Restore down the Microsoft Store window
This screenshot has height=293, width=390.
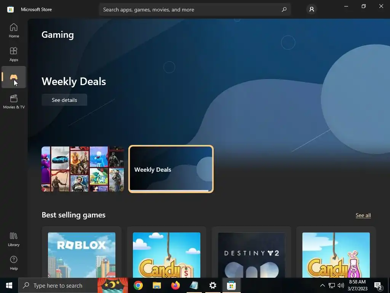point(364,6)
